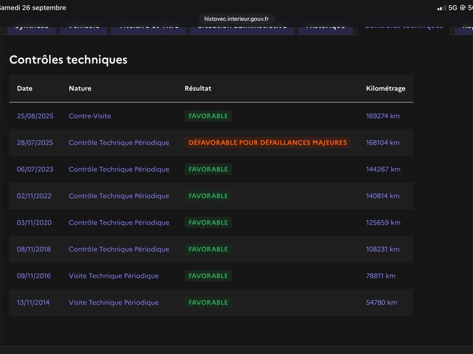This screenshot has height=354, width=473.
Task: Click the 13/11/2014 Visite Technique Périodique row
Action: click(211, 303)
